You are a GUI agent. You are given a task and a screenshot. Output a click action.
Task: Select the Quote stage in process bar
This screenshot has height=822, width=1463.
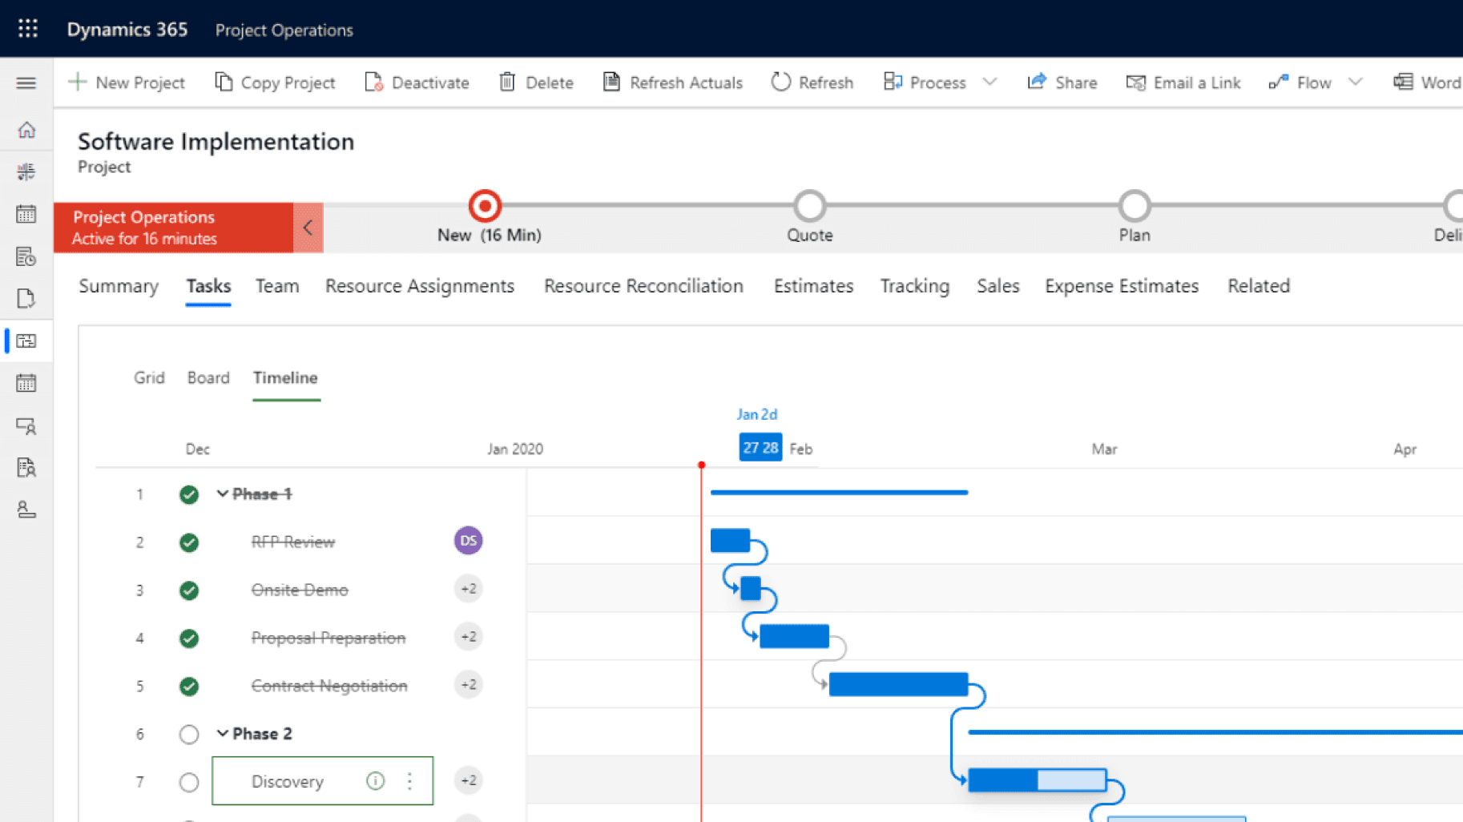tap(809, 207)
